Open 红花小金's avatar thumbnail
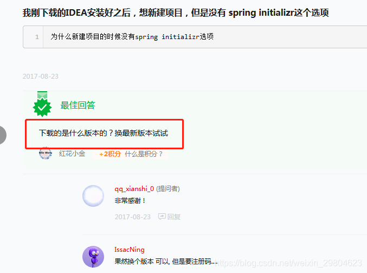367x273 pixels. [45, 153]
